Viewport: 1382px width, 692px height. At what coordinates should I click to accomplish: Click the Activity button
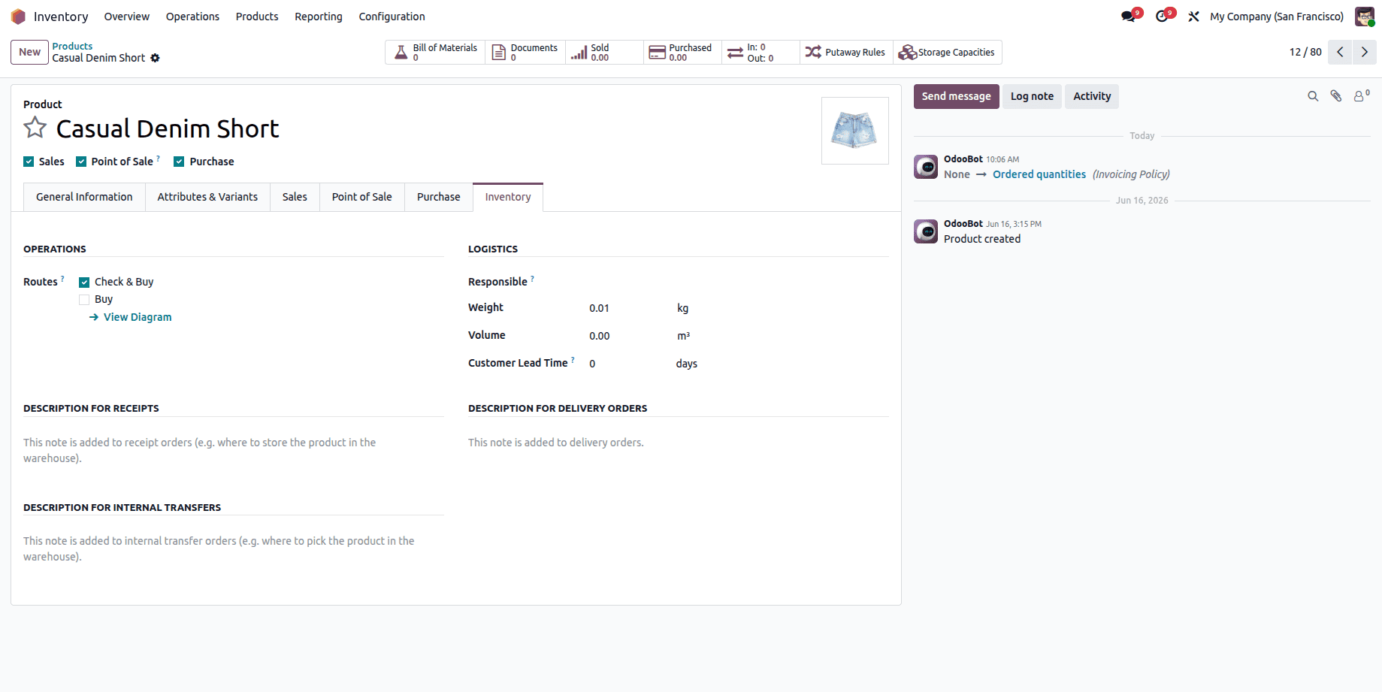(1092, 96)
